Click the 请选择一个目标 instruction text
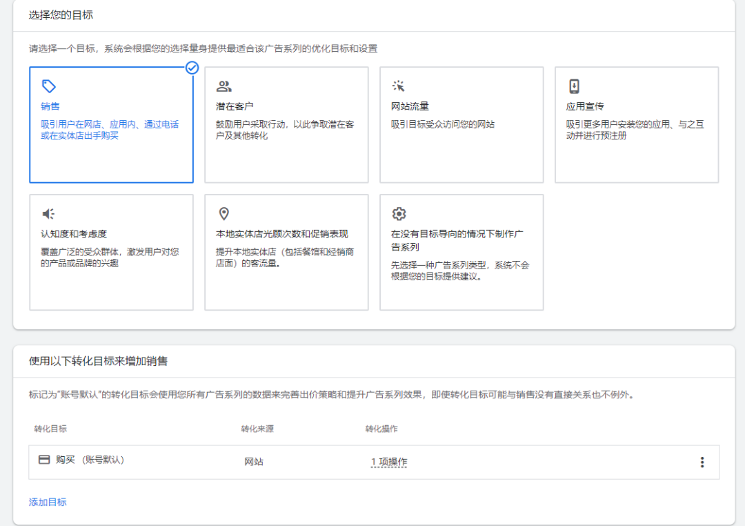Viewport: 745px width, 526px height. pos(203,48)
